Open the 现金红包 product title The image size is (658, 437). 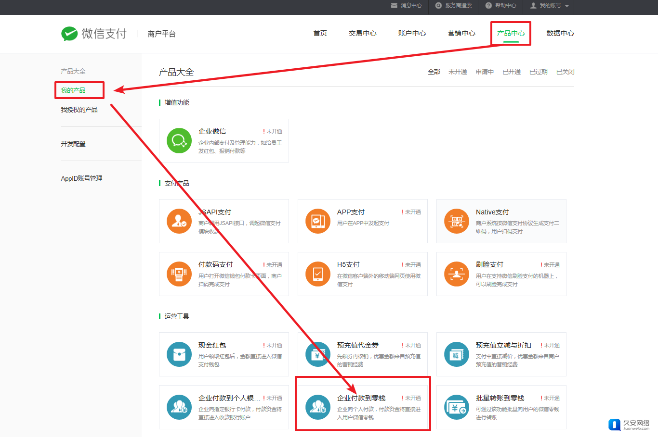212,345
